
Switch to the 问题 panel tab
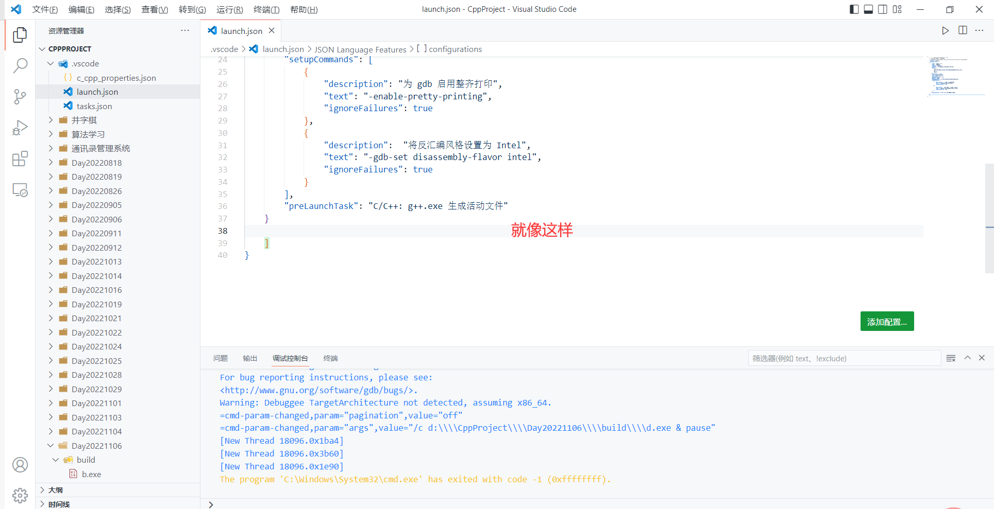[x=221, y=358]
